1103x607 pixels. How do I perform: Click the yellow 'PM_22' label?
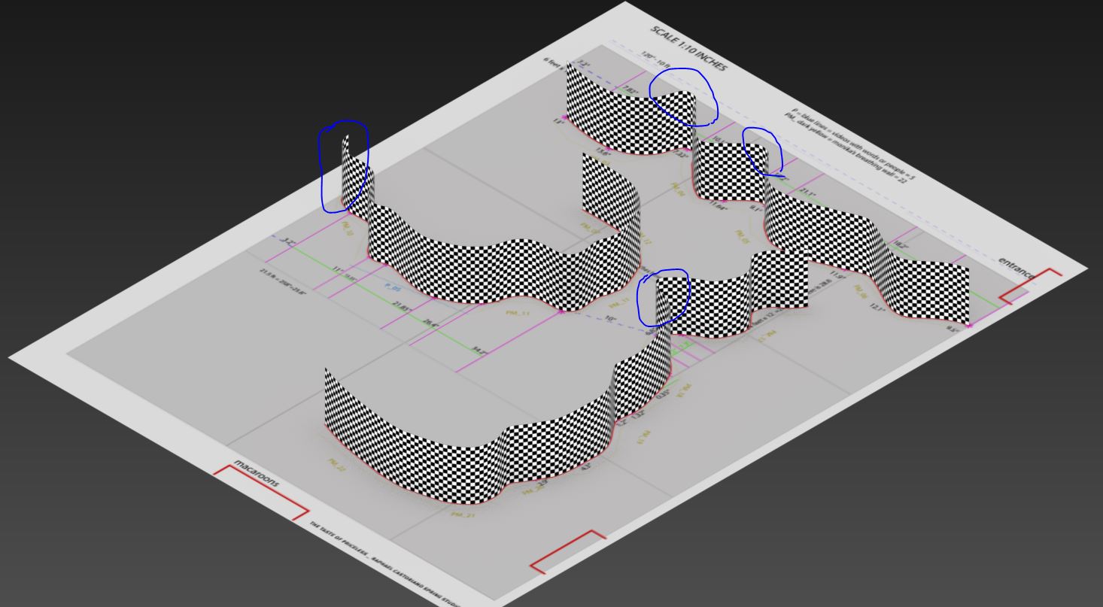point(336,466)
